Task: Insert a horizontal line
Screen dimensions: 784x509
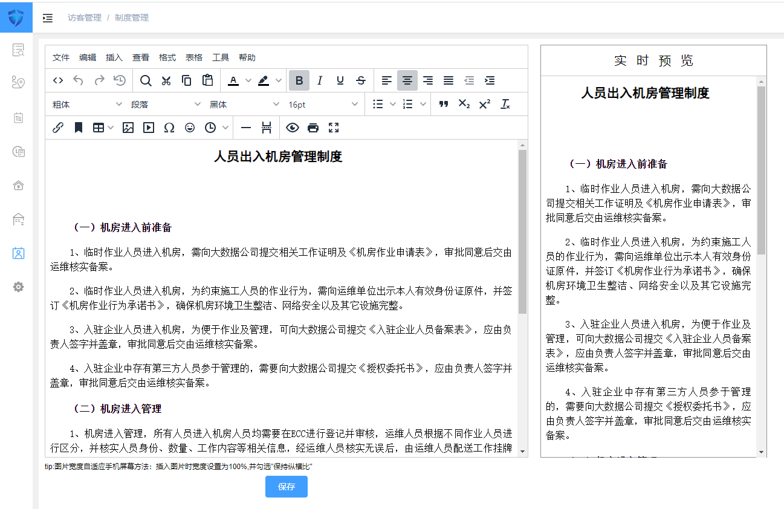Action: coord(246,128)
